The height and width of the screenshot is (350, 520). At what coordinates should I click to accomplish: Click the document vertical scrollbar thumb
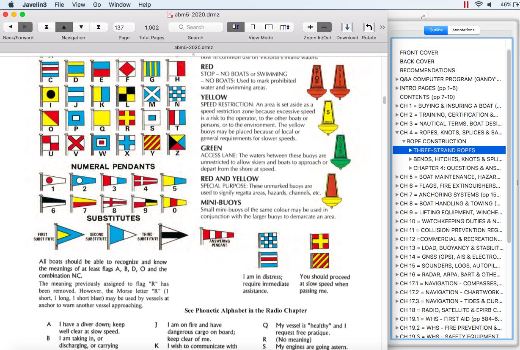[x=385, y=100]
